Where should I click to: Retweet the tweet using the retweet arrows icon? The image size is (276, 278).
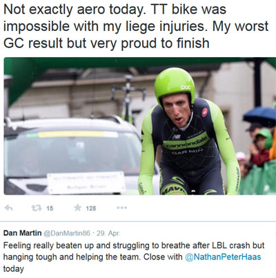click(37, 208)
